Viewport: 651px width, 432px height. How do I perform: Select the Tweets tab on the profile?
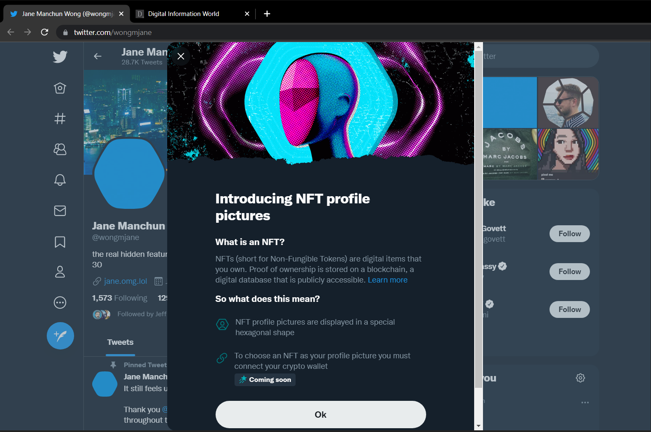120,342
